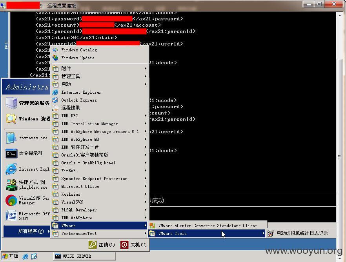
Task: Click the Windows 资源管理器 folder icon
Action: point(11,119)
